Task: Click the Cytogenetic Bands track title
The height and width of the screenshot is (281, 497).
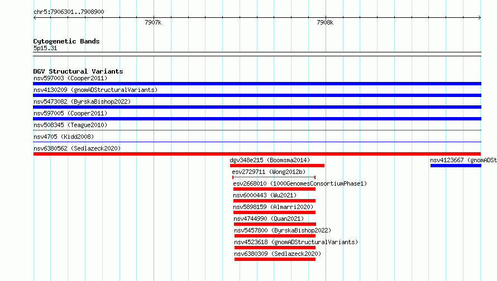Action: [x=66, y=41]
